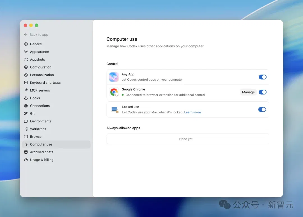Open the Worktrees section
Screen dimensions: 303x217
tap(56, 129)
